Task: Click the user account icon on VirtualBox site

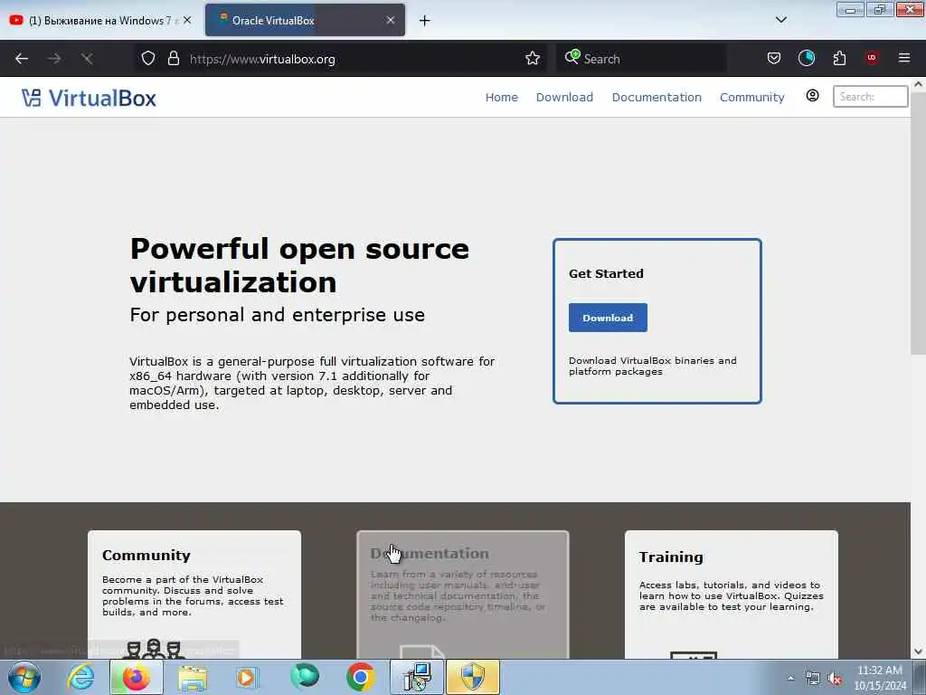Action: coord(812,96)
